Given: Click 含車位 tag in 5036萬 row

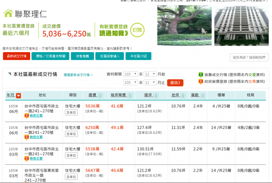Looking at the screenshot, I should coord(71,113).
